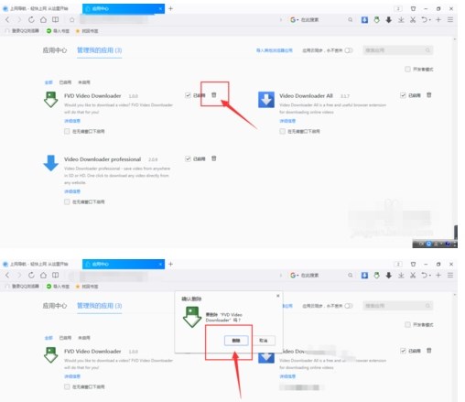Select the 管理我的应用 (3) tab, window without dialog
The image size is (465, 402).
[99, 50]
